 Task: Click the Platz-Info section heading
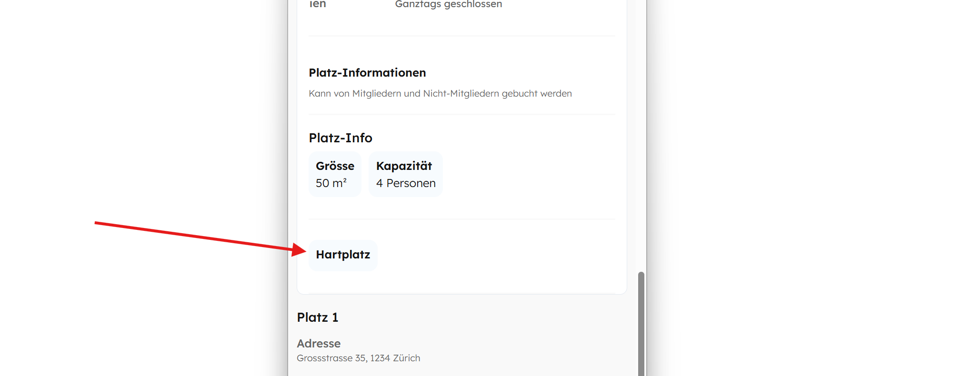341,138
